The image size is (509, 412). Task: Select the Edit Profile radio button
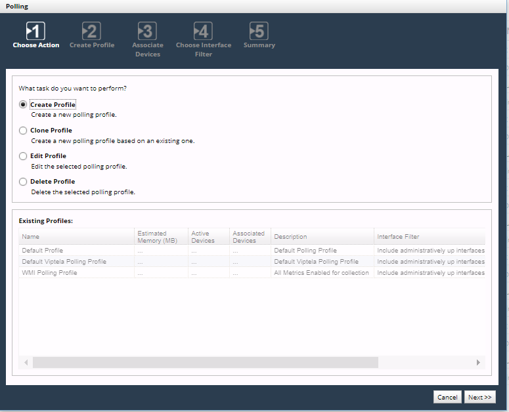click(24, 156)
